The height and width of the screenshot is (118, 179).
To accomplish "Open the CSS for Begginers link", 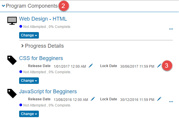I will [x=41, y=58].
